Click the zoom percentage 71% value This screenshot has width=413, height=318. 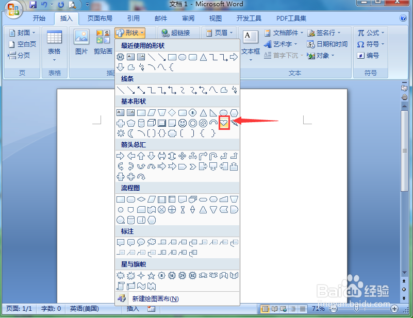pyautogui.click(x=318, y=309)
